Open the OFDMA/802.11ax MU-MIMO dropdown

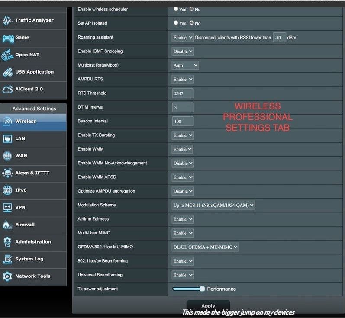coord(205,247)
